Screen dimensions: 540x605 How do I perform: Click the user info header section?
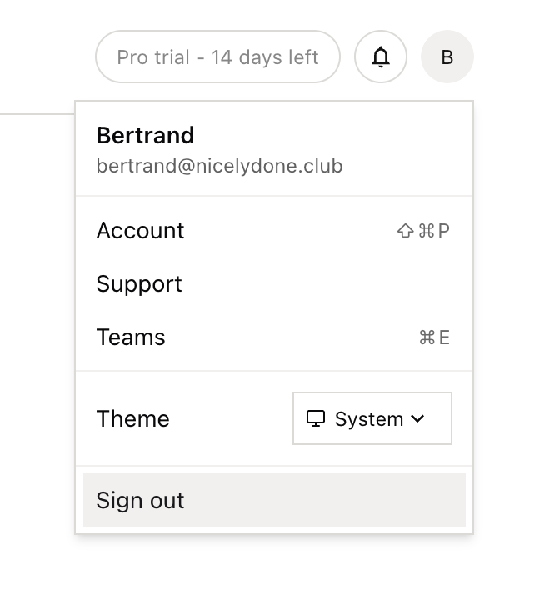(x=274, y=150)
